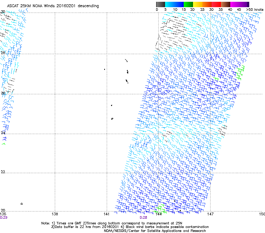Image resolution: width=265 pixels, height=233 pixels.
Task: Click the '25' label under the color bar
Action: point(202,10)
